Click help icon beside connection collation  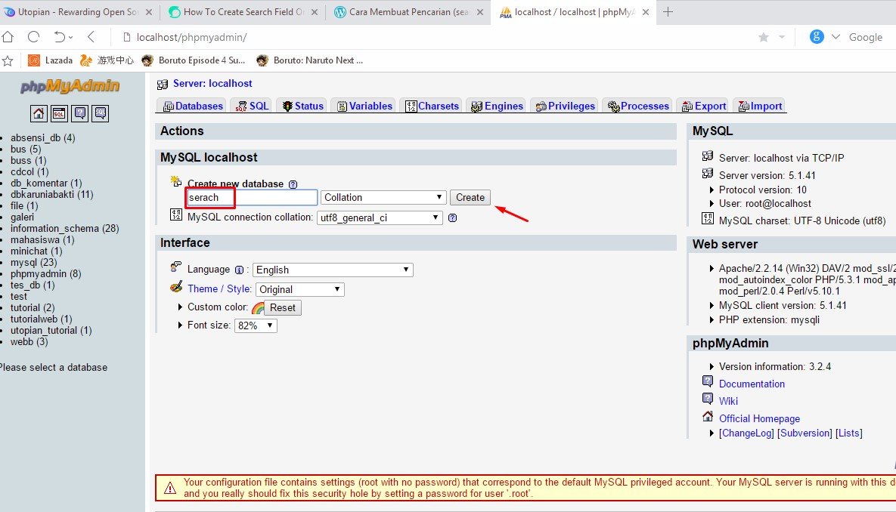pyautogui.click(x=453, y=217)
